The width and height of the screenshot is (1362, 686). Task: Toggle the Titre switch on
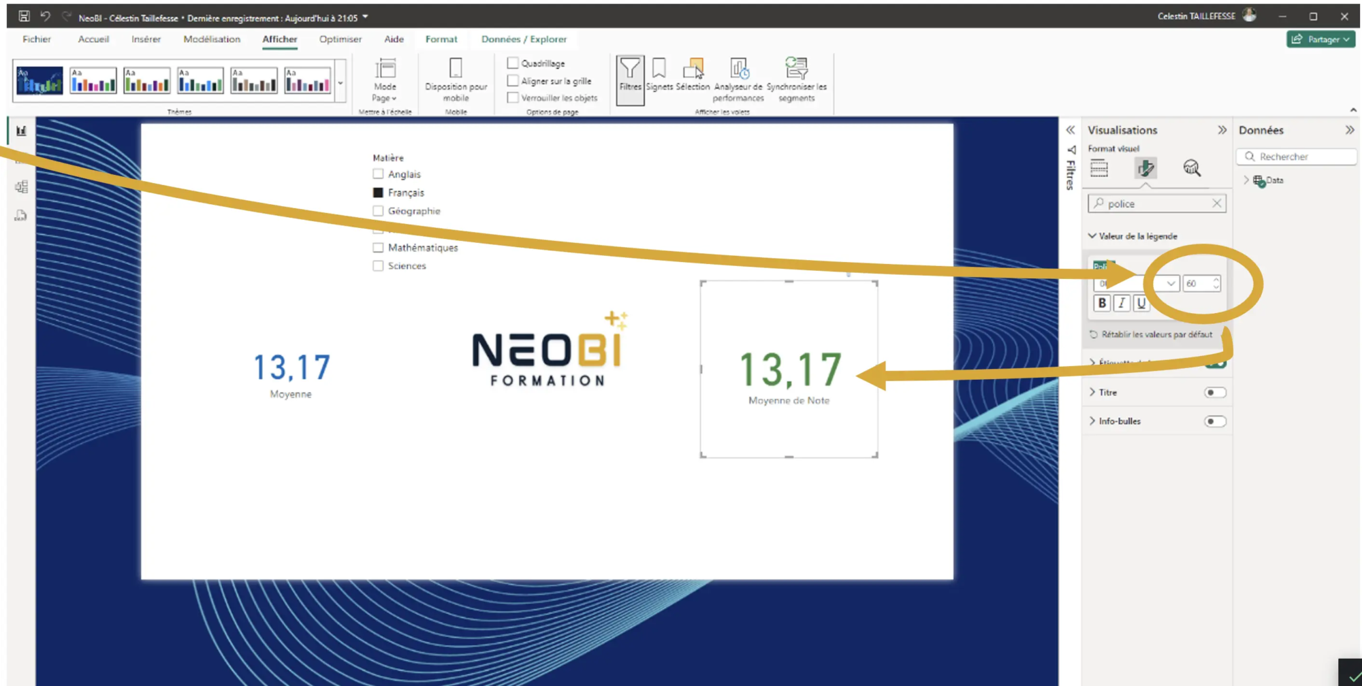(1215, 393)
